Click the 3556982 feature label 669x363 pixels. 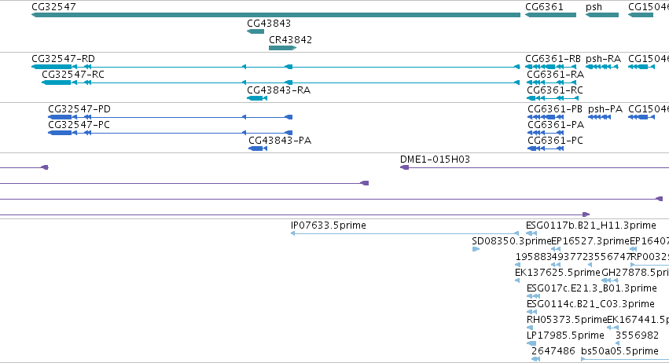[637, 335]
